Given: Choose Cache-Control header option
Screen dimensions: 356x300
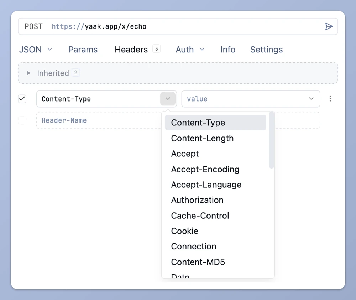Looking at the screenshot, I should point(215,216).
